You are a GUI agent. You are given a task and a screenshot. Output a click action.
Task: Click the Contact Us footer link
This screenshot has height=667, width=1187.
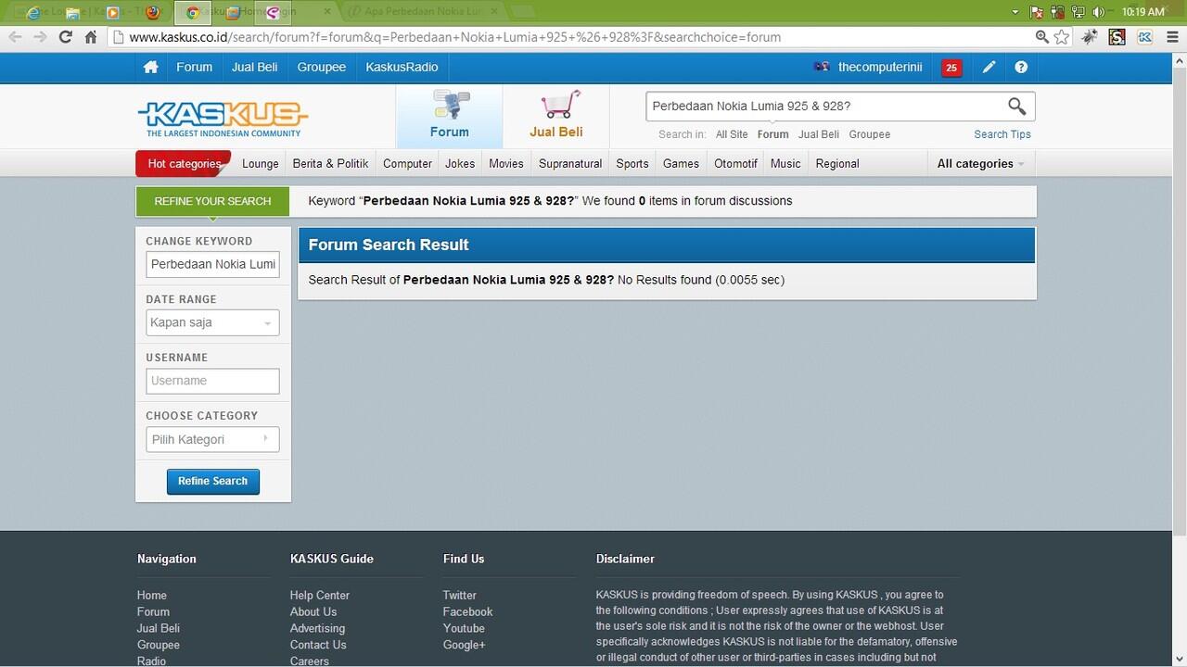(318, 646)
